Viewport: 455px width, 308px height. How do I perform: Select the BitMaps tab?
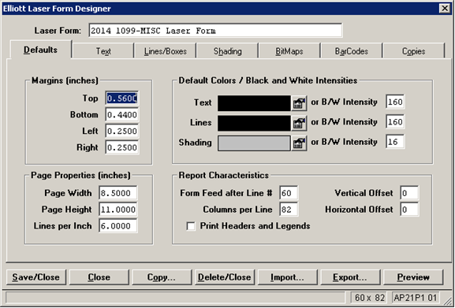289,51
